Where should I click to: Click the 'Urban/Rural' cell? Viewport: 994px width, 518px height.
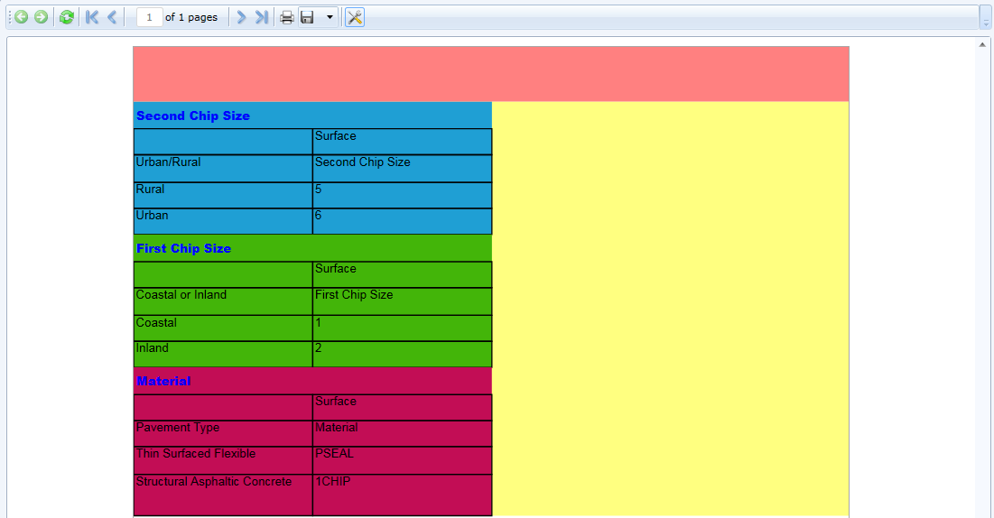223,169
